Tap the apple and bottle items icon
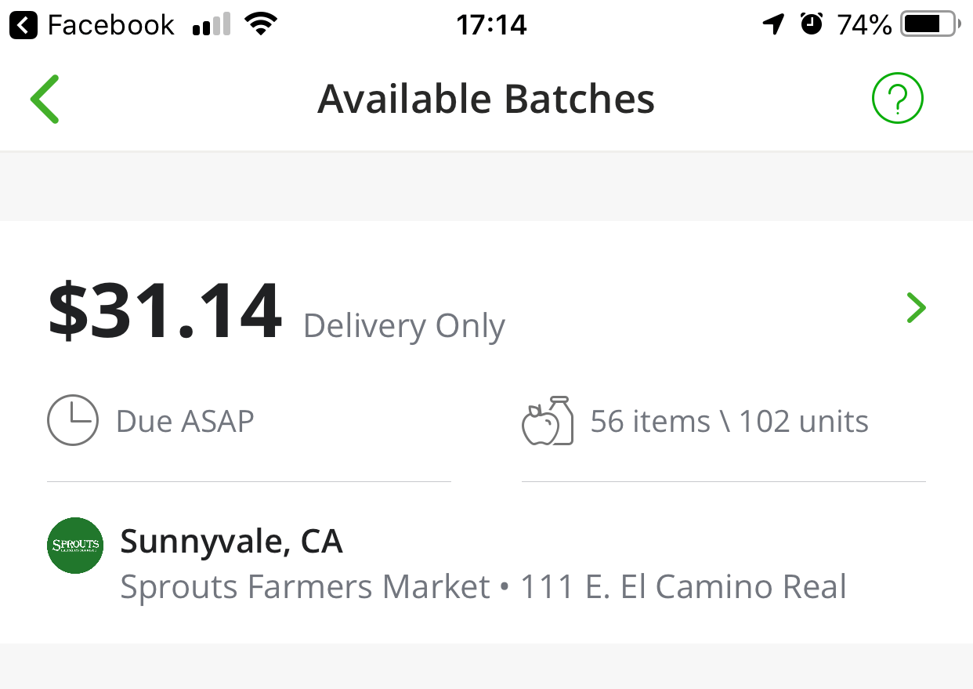The image size is (973, 689). tap(548, 421)
